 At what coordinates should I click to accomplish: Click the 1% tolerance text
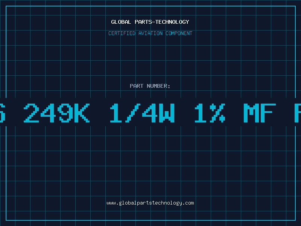(x=210, y=113)
